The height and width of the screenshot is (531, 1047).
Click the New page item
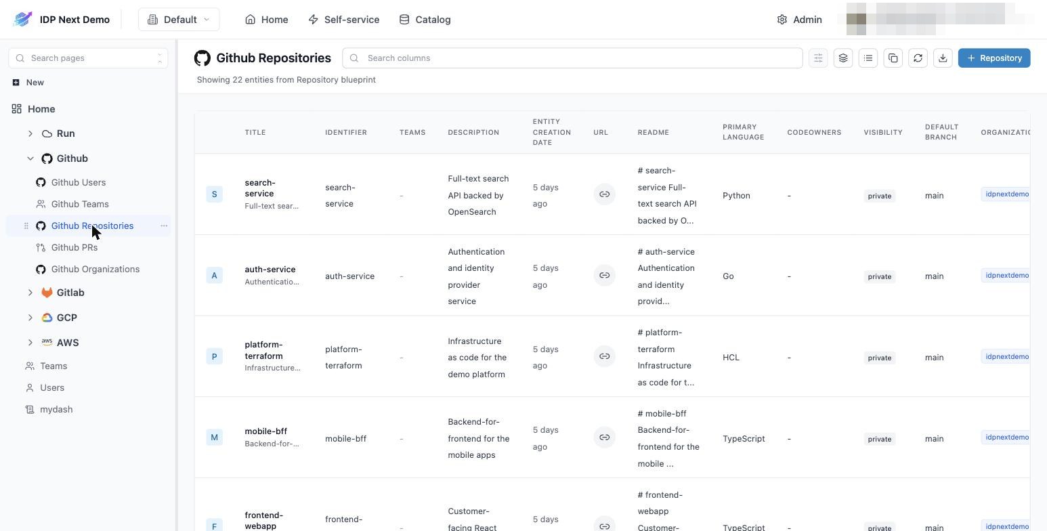pyautogui.click(x=28, y=83)
